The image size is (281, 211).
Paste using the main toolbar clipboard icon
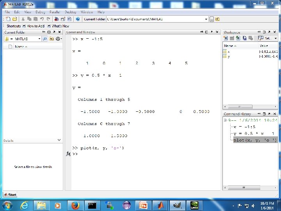coord(36,19)
